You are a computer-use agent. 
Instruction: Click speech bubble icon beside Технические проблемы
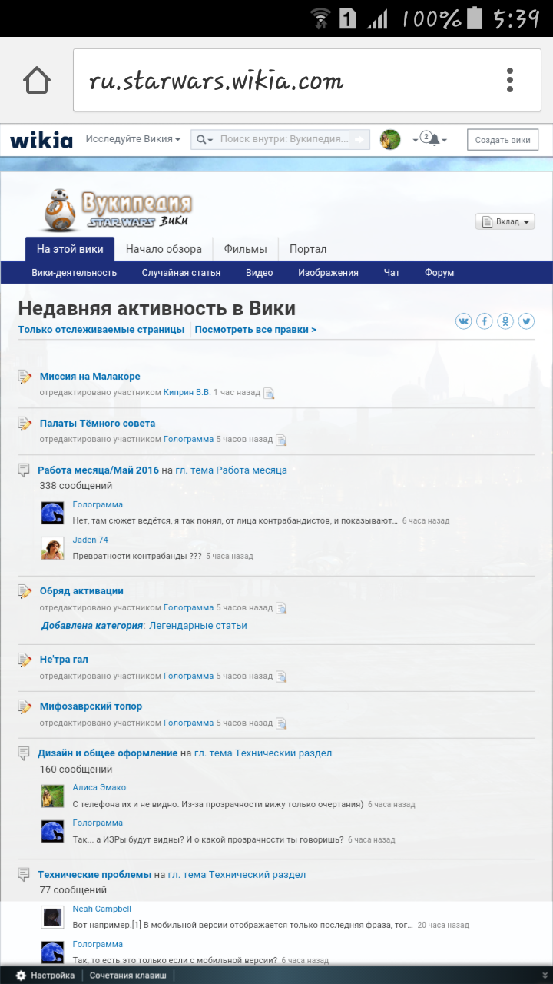24,875
